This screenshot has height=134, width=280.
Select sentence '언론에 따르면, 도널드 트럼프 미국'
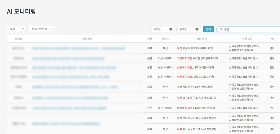click(195, 77)
